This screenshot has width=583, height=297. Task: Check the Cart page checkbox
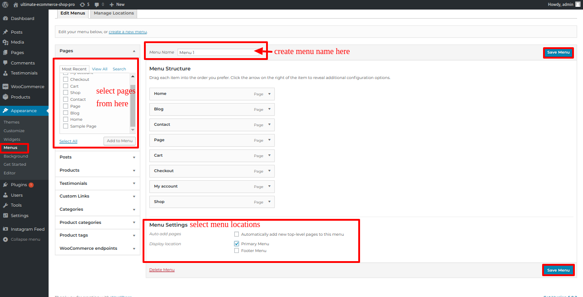click(66, 86)
